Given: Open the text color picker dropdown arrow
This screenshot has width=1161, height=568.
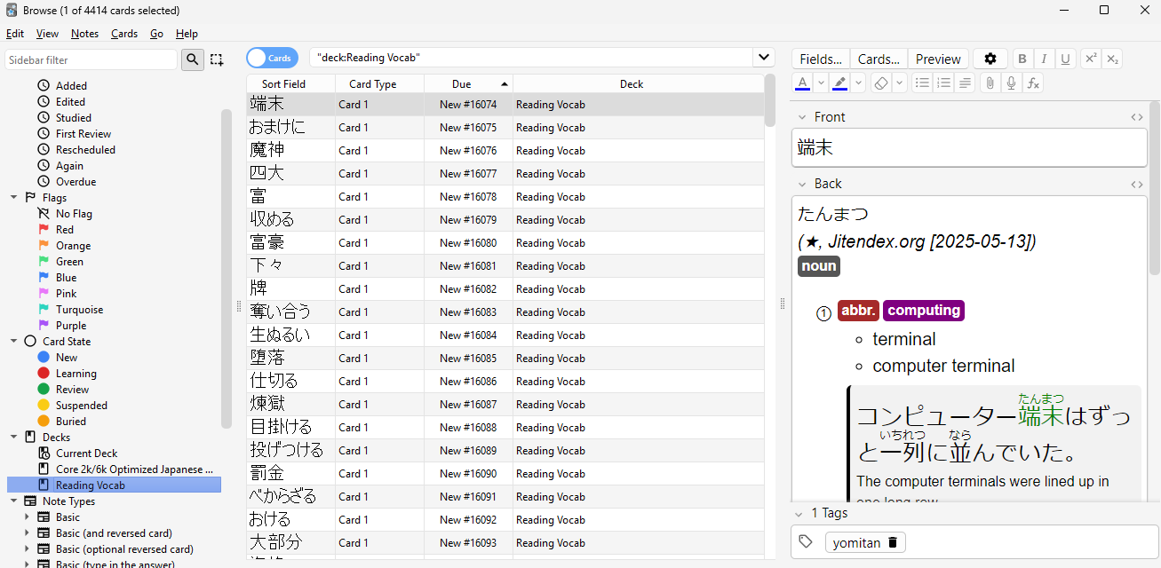Looking at the screenshot, I should tap(822, 83).
